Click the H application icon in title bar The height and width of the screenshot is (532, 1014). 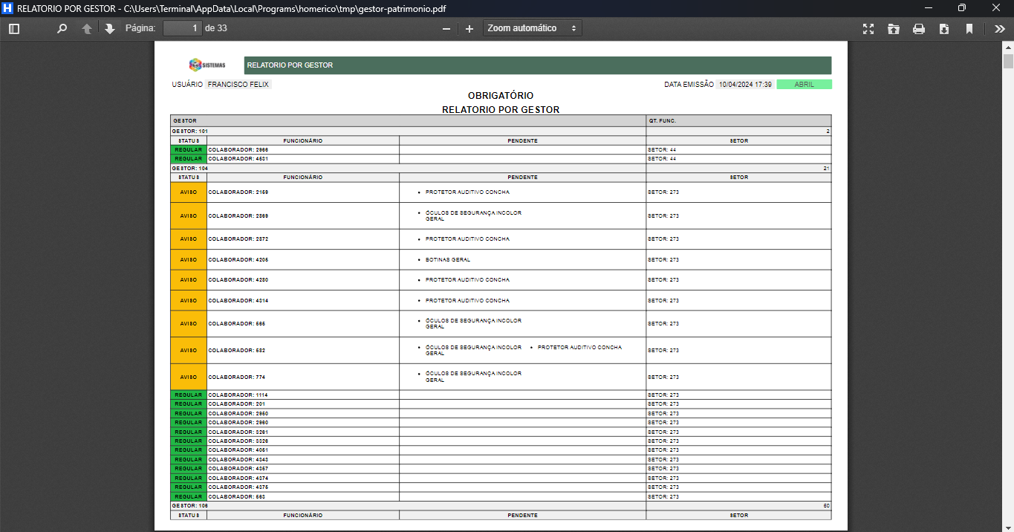click(x=8, y=7)
